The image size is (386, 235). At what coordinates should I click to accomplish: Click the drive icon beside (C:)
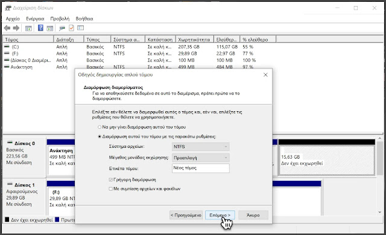(x=7, y=46)
